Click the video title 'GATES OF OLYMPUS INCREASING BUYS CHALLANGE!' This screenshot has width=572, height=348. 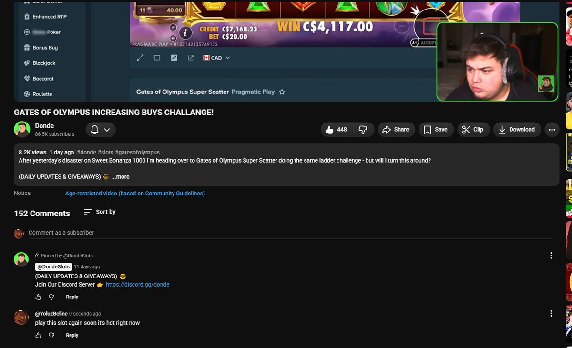click(113, 113)
